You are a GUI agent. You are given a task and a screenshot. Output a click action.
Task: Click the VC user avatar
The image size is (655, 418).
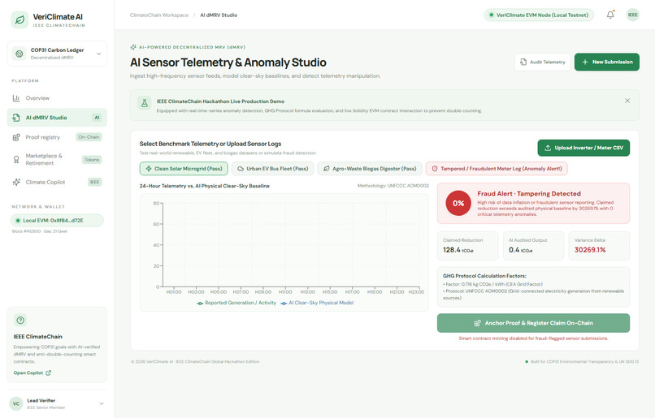(16, 403)
